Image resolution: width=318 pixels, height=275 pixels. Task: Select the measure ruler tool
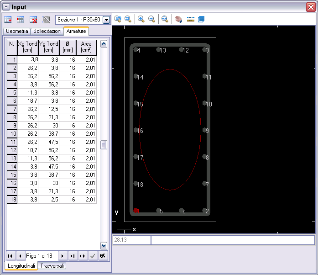[x=191, y=20]
